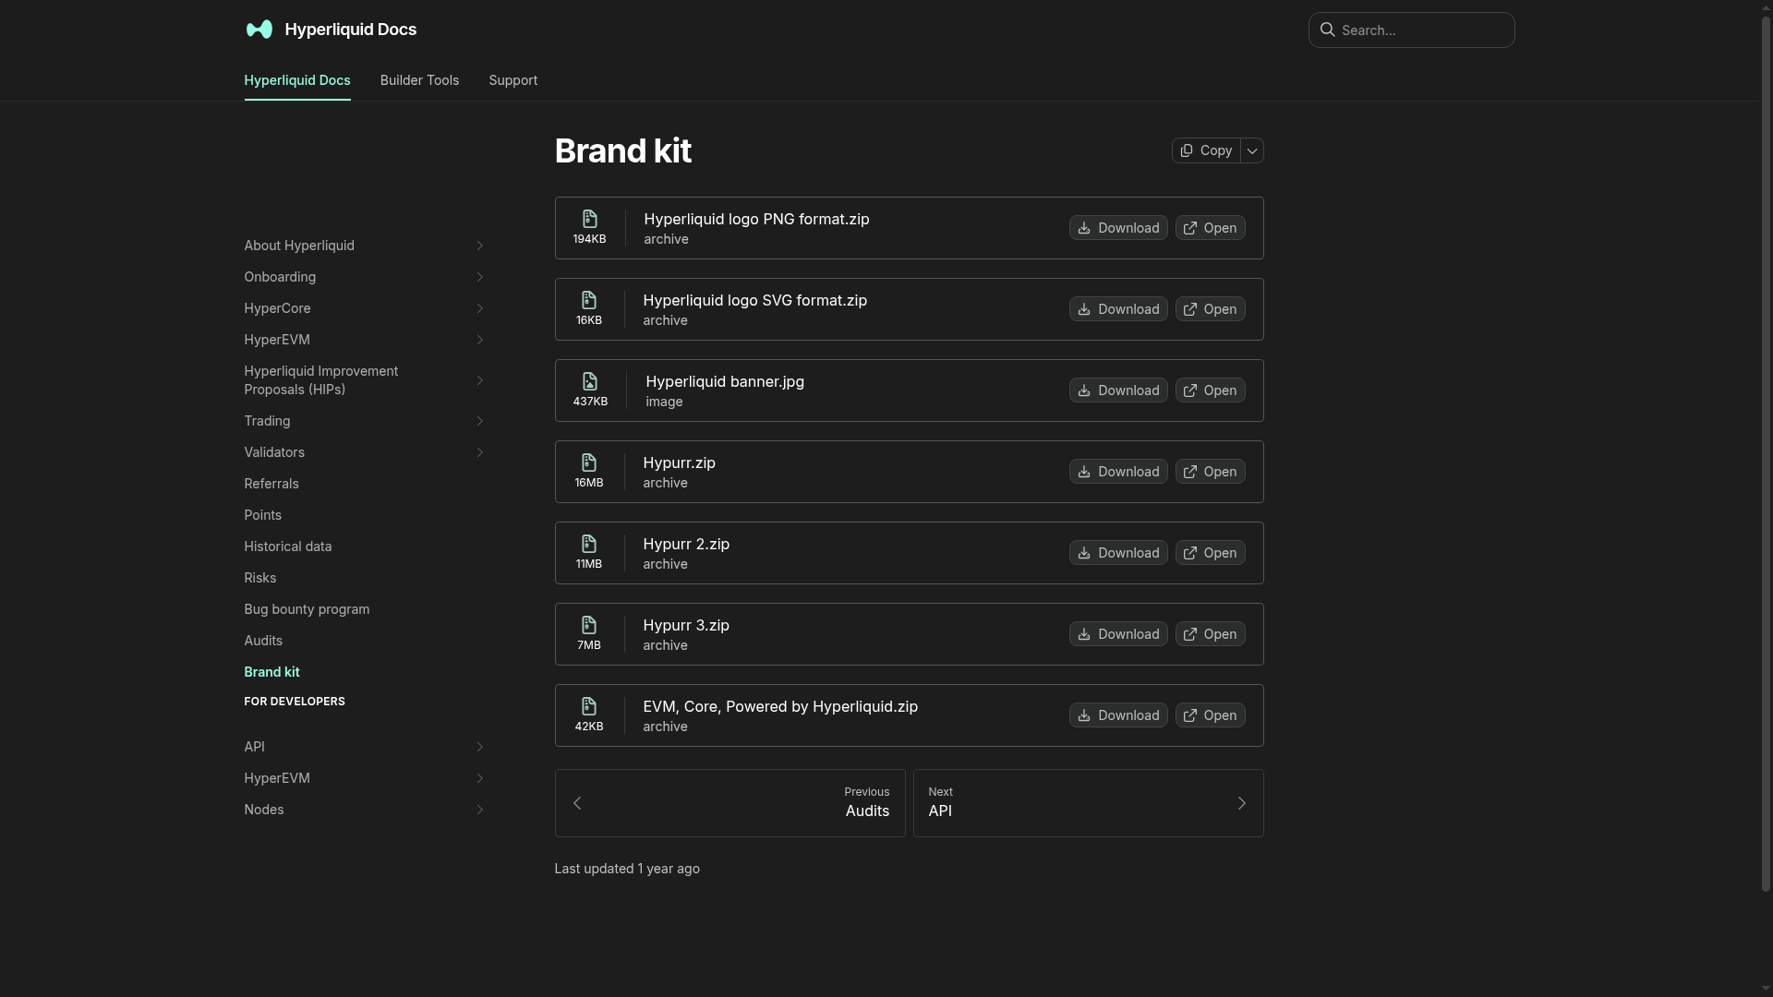Viewport: 1773px width, 997px height.
Task: Open the Bug bounty program page
Action: coord(307,609)
